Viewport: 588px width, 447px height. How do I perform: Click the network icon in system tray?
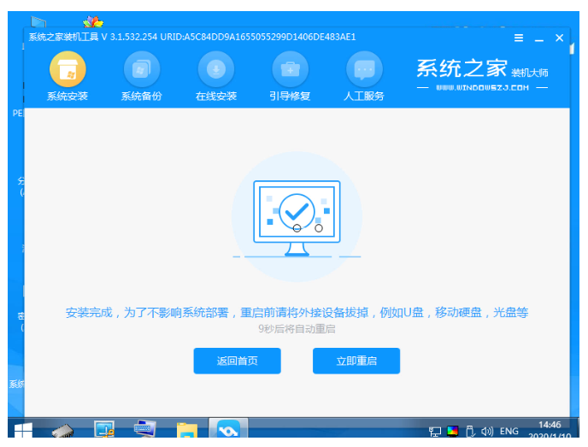435,432
